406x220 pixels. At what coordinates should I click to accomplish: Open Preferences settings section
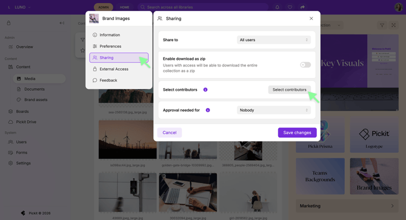[119, 46]
